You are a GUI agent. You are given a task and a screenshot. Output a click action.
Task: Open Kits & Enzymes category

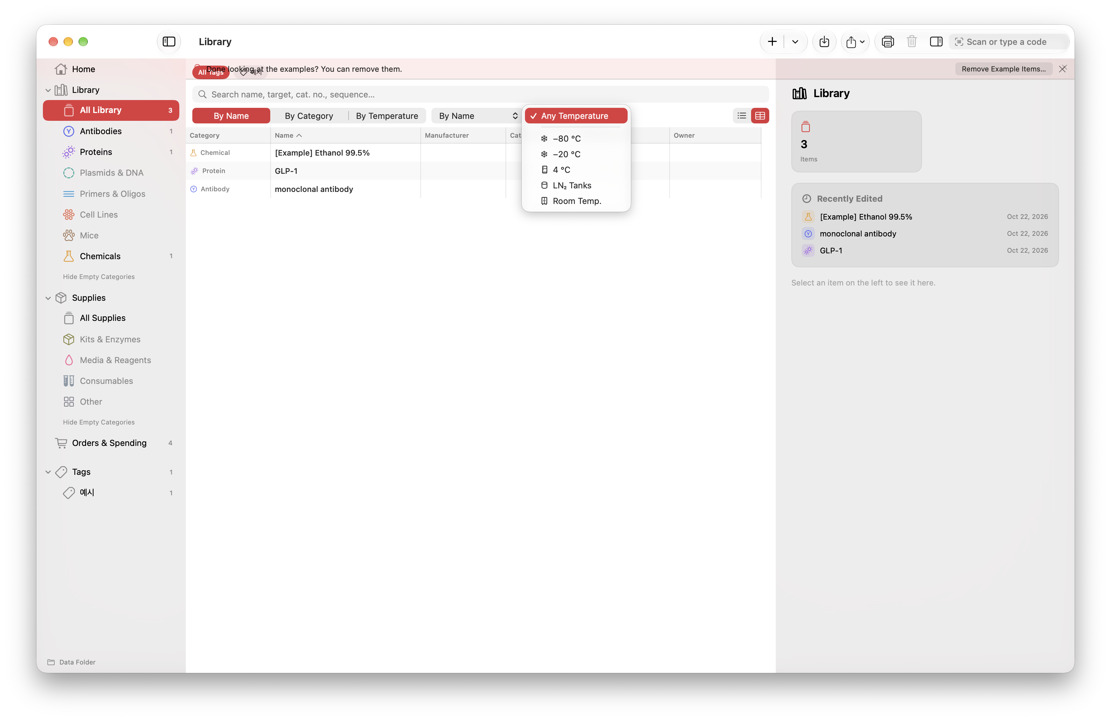pyautogui.click(x=111, y=339)
